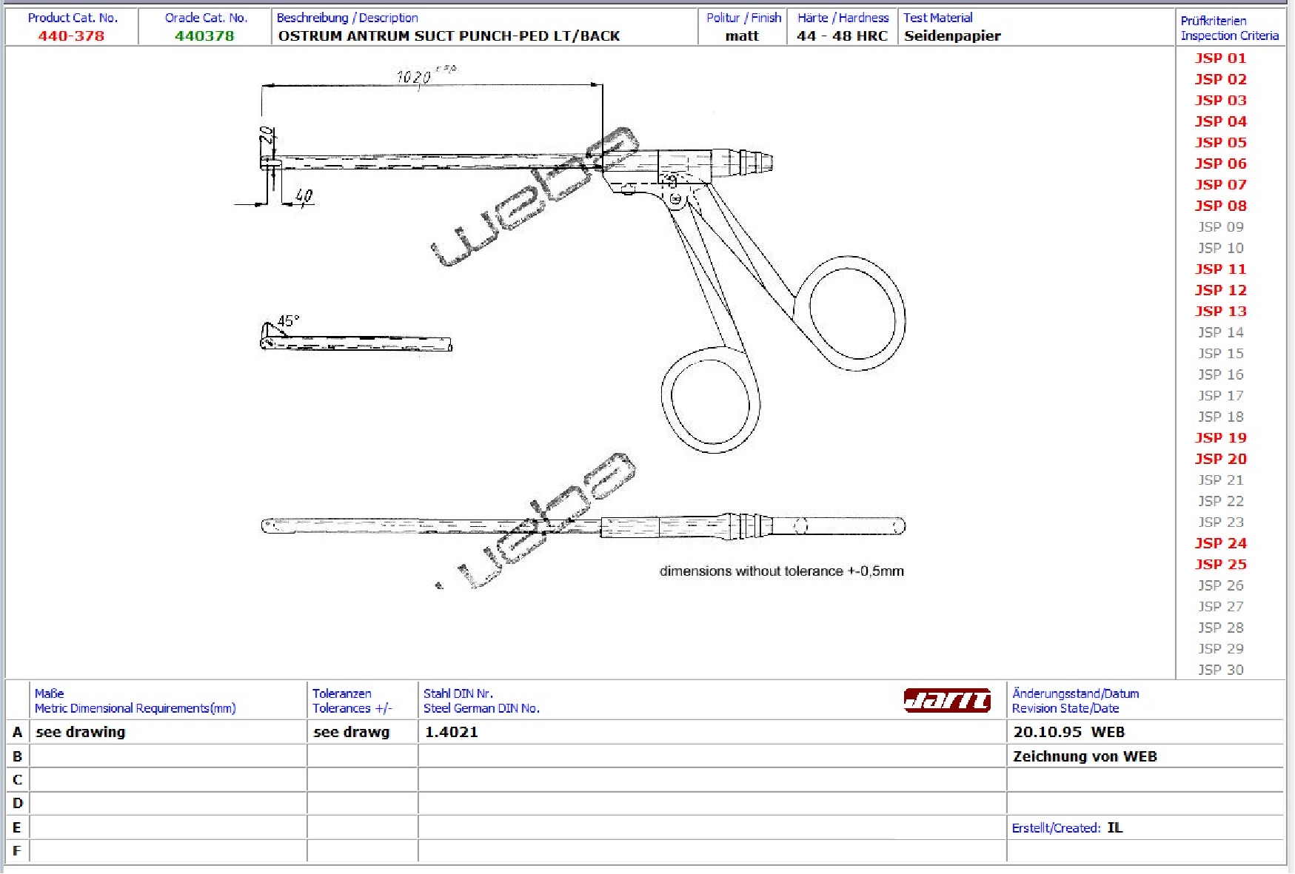Click the inactive JSP 09 criterion
Viewport: 1295px width, 874px height.
[1220, 227]
